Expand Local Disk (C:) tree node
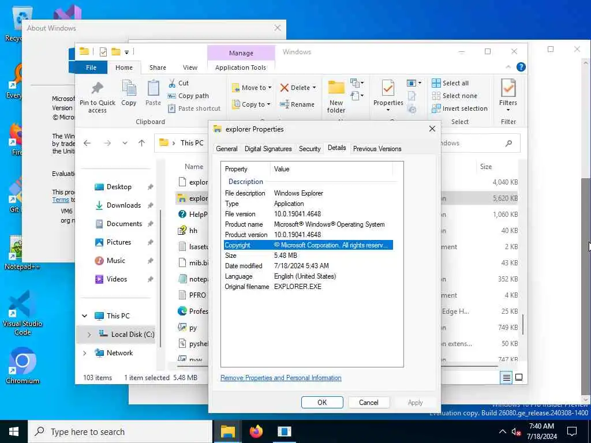The width and height of the screenshot is (591, 443). coord(89,334)
